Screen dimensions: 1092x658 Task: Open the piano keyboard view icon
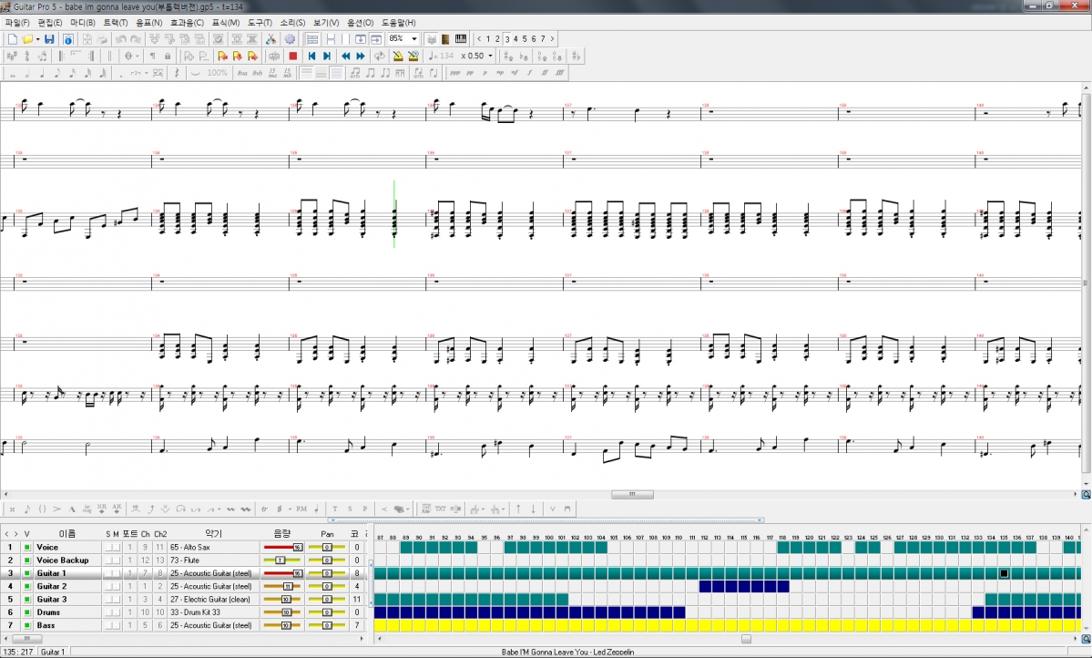(x=461, y=39)
